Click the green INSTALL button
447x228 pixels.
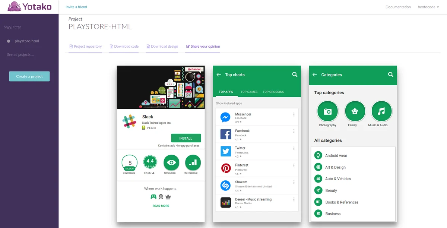186,138
